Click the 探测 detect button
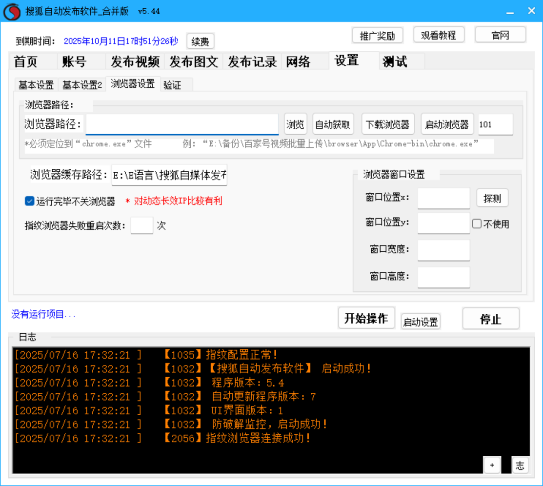 [x=492, y=198]
